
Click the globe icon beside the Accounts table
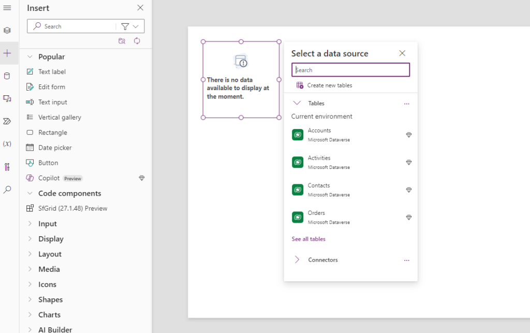click(x=409, y=135)
